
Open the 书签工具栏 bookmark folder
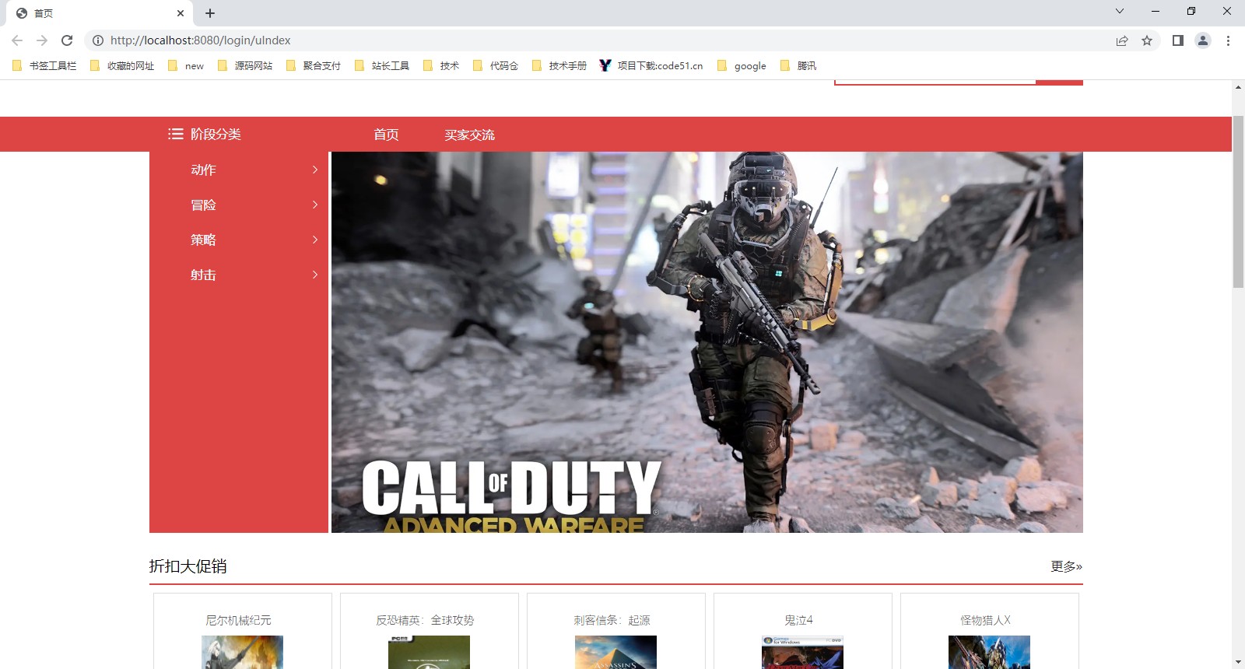(x=44, y=66)
